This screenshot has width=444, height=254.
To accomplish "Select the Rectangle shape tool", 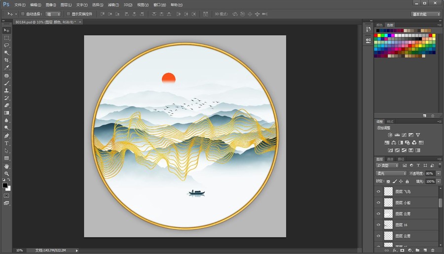I will point(6,158).
